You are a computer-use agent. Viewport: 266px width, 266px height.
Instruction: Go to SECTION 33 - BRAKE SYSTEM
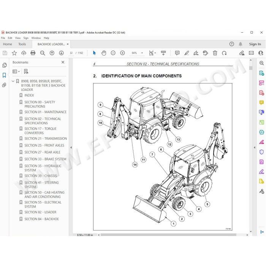[45, 159]
